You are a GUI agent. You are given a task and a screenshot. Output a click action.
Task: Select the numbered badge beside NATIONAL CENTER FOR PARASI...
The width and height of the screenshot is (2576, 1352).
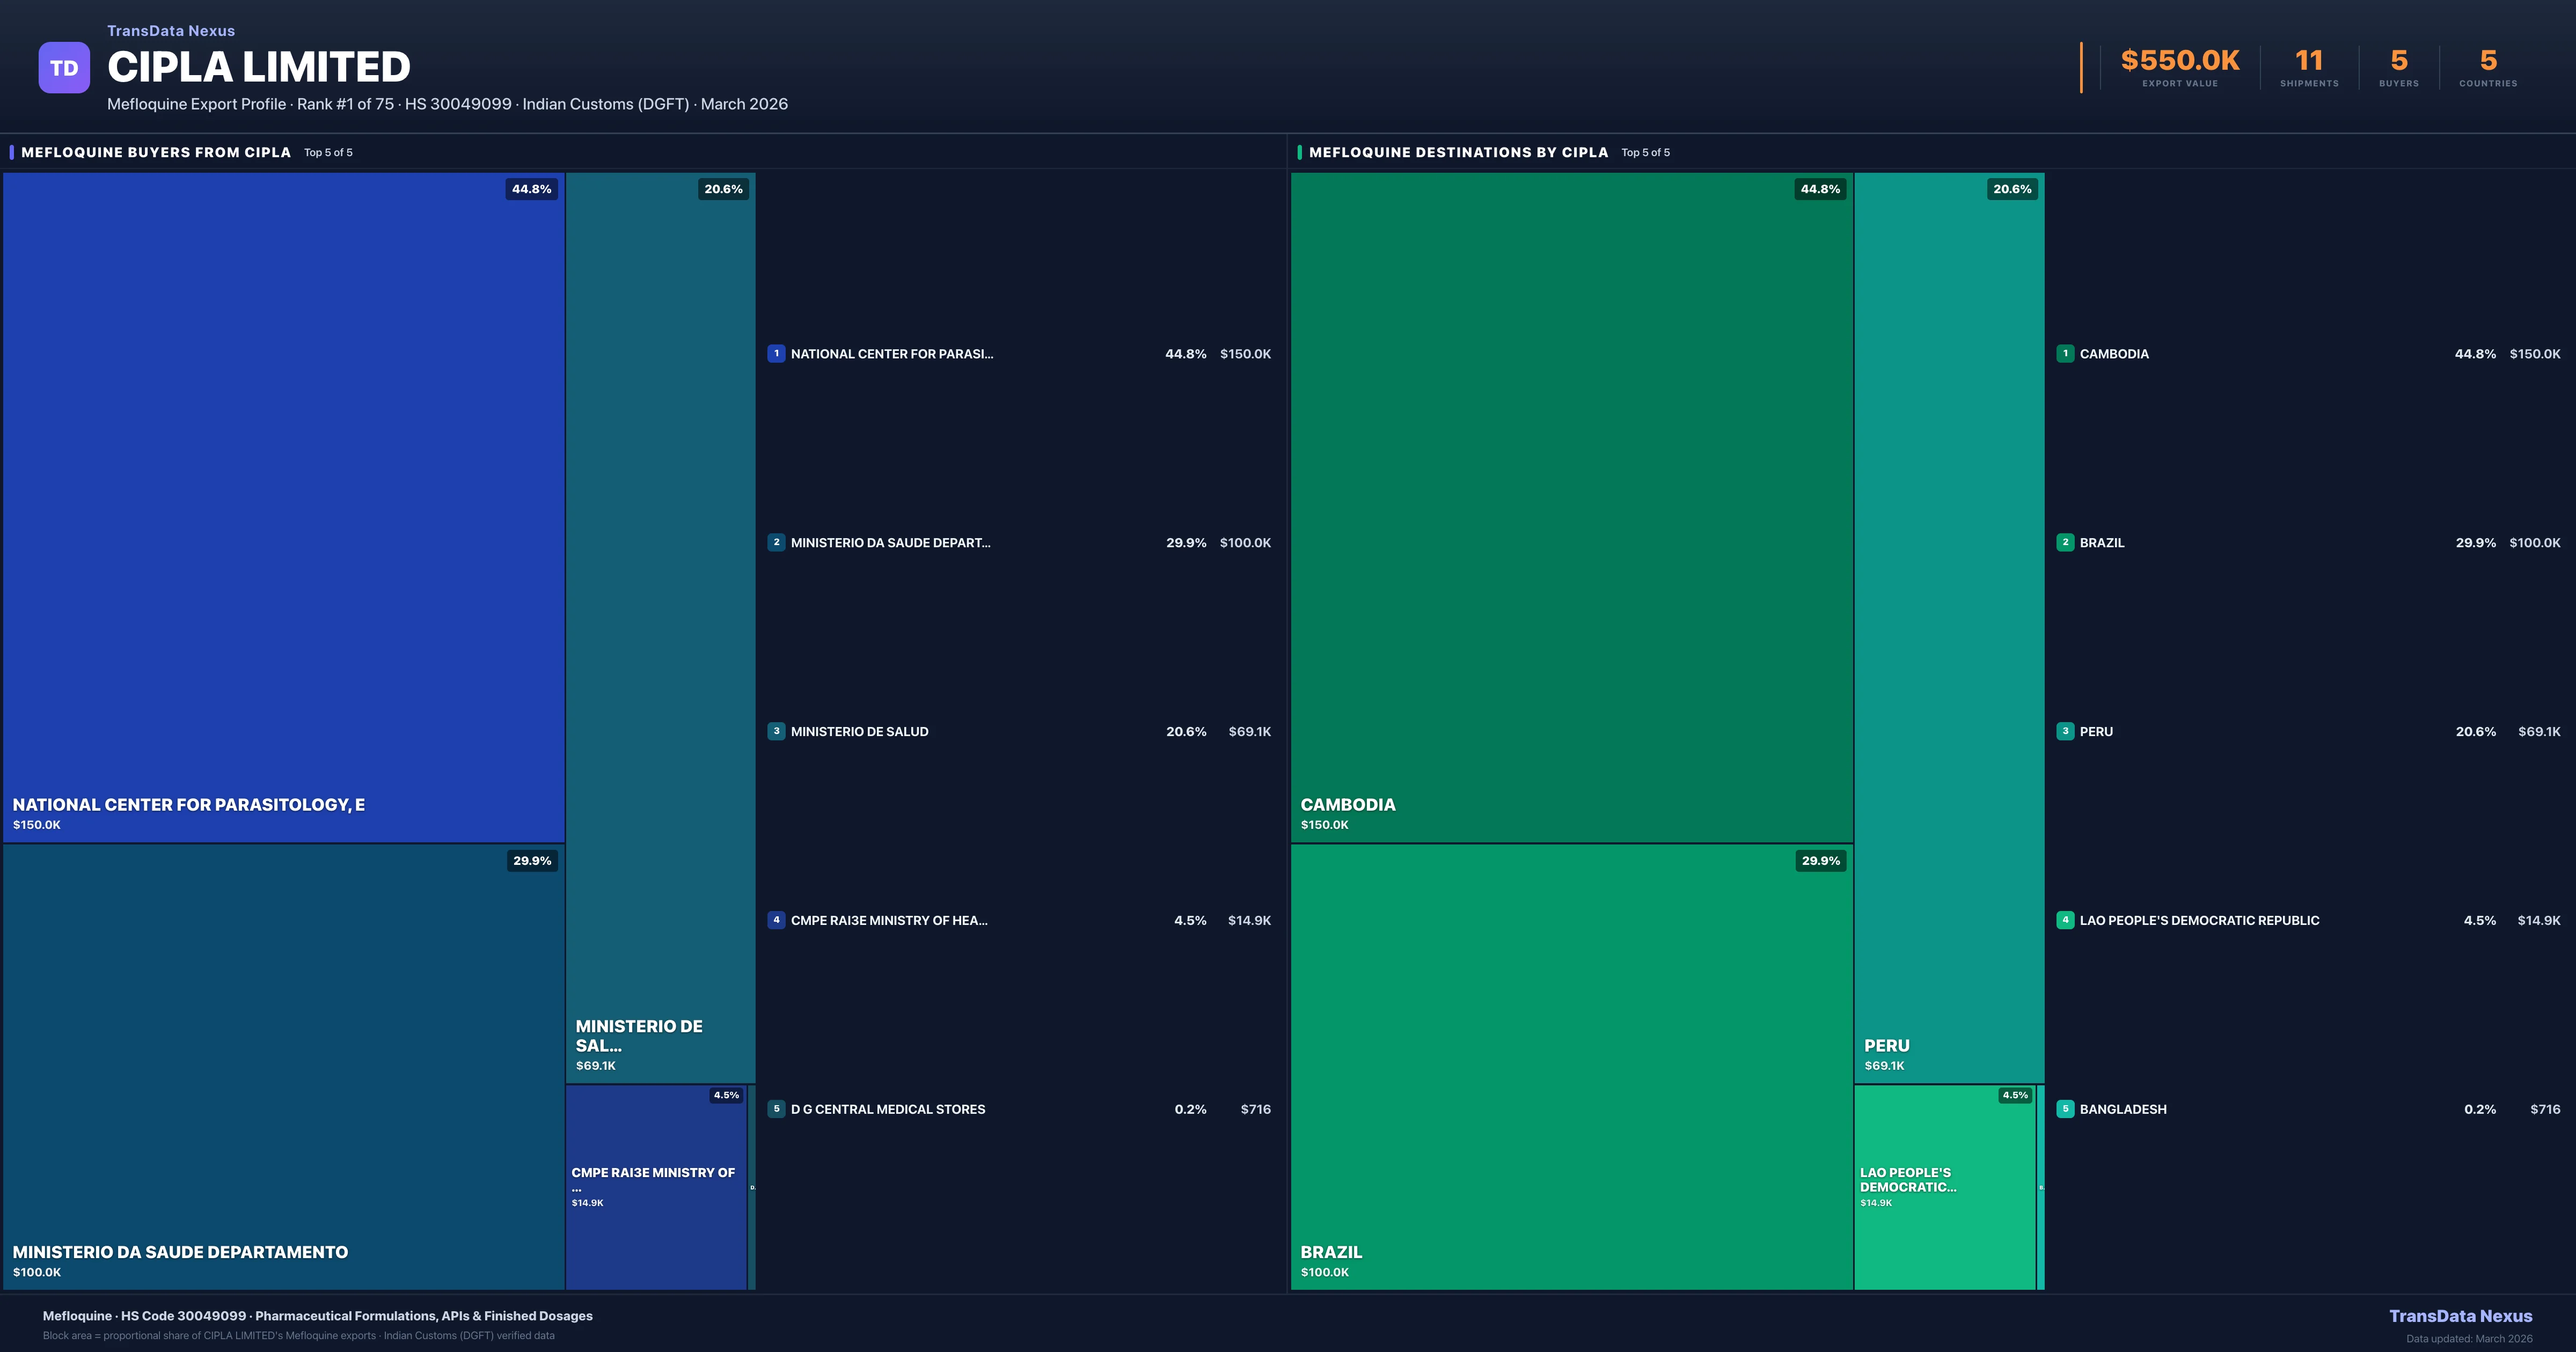coord(777,354)
